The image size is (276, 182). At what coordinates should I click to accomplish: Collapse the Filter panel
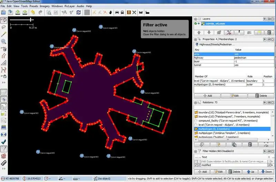click(x=196, y=151)
